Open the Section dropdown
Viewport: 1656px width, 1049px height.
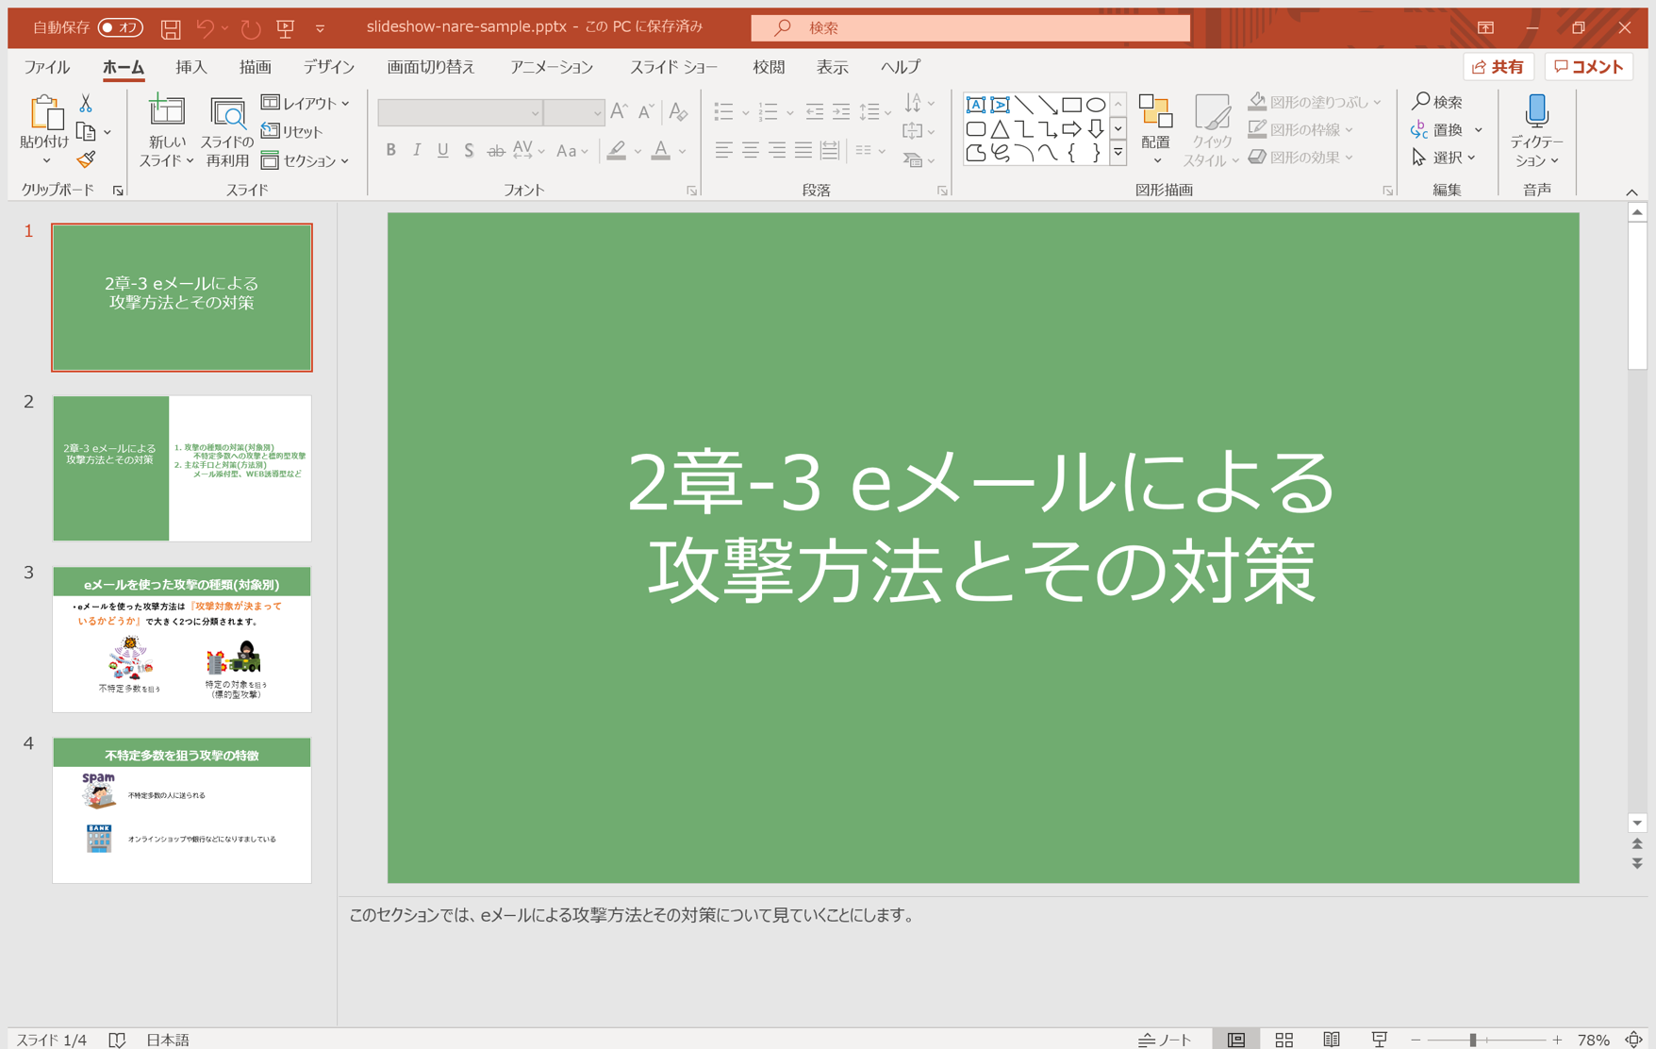[x=306, y=161]
